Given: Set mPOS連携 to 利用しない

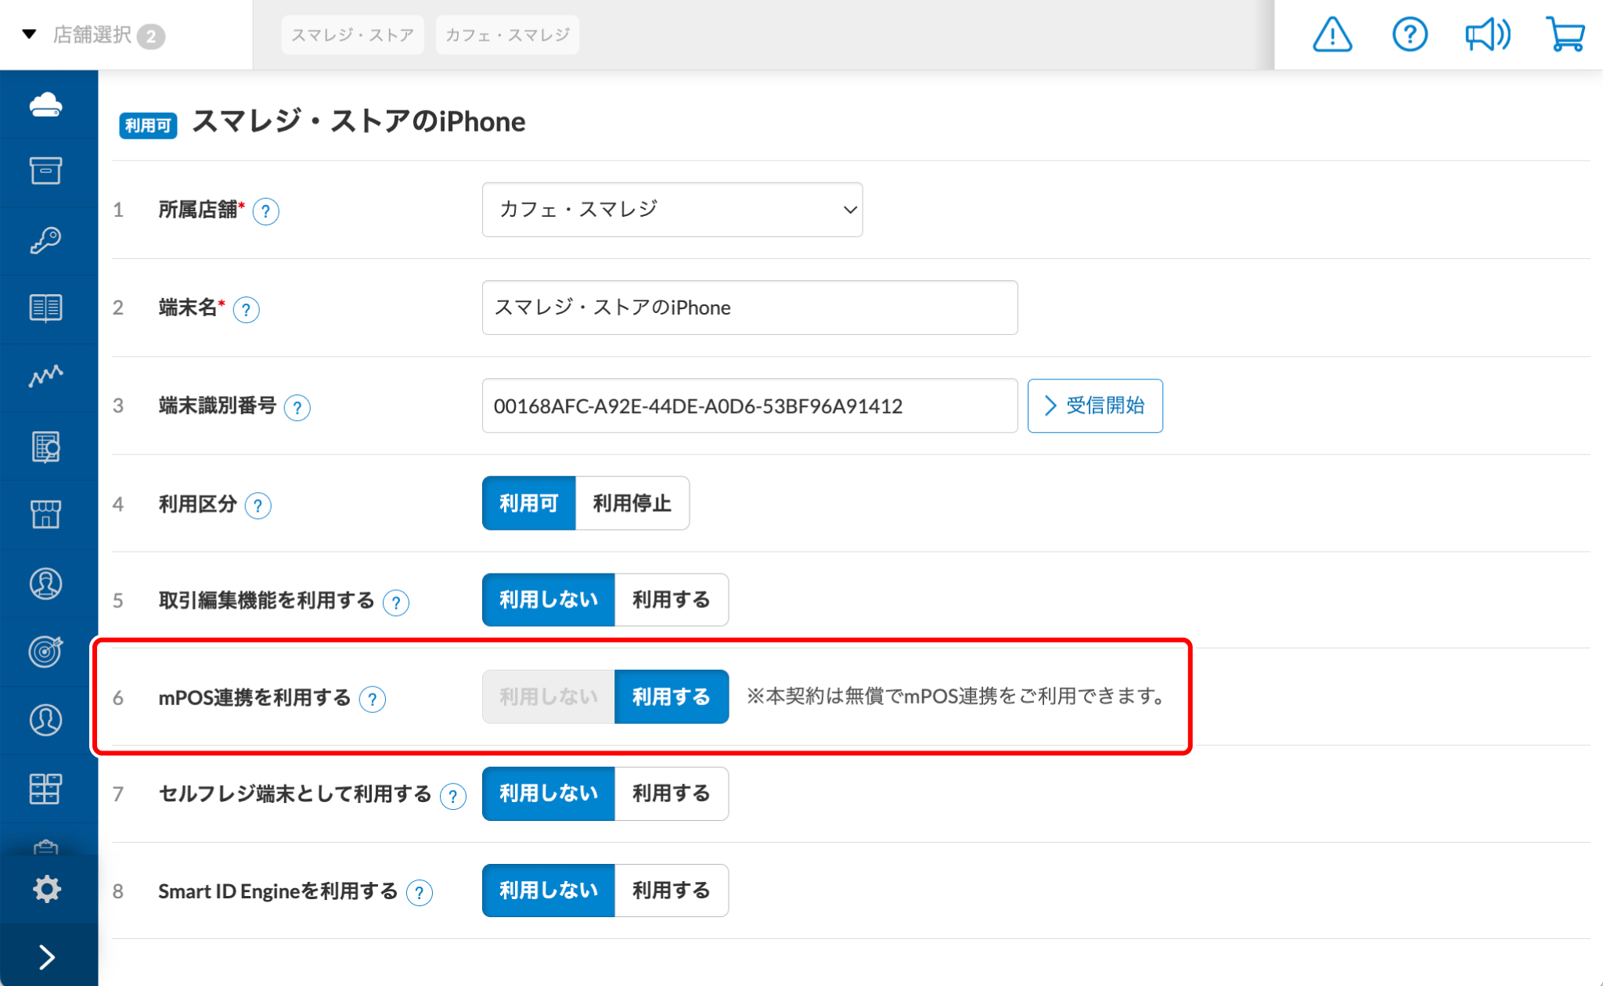Looking at the screenshot, I should click(x=549, y=696).
